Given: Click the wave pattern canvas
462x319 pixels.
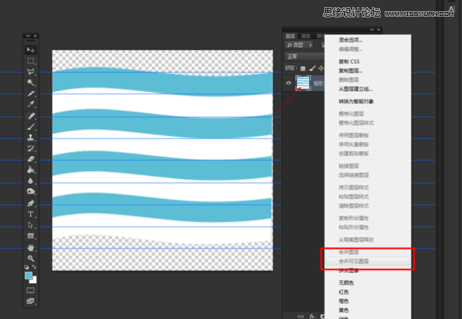Looking at the screenshot, I should (162, 161).
